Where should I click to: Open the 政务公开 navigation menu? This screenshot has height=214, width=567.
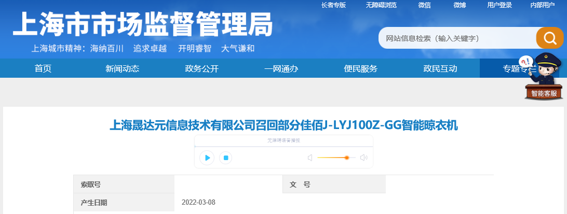pyautogui.click(x=202, y=68)
